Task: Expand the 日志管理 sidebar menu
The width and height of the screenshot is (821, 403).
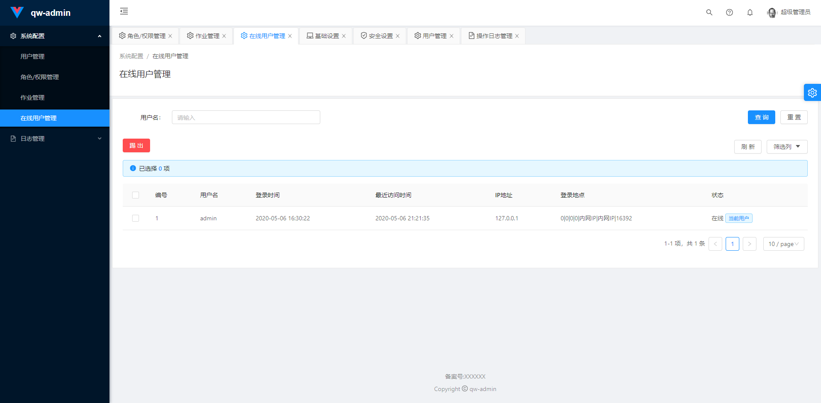Action: pyautogui.click(x=55, y=139)
